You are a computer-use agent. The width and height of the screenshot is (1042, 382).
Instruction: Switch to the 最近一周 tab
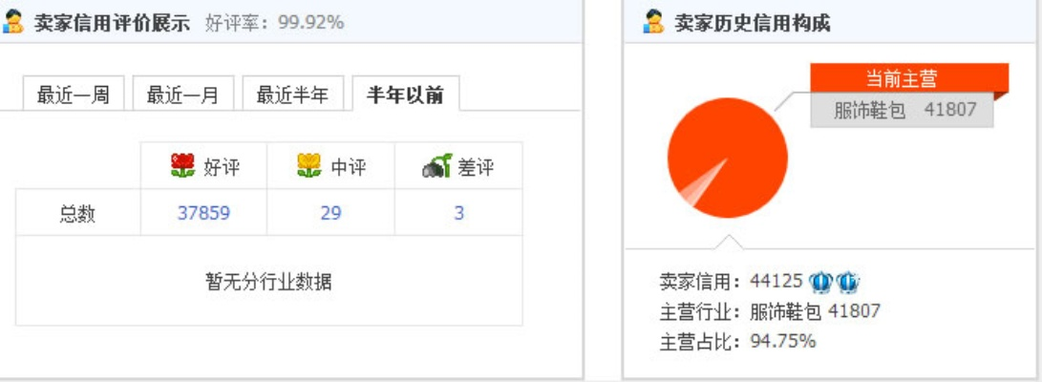tap(73, 95)
